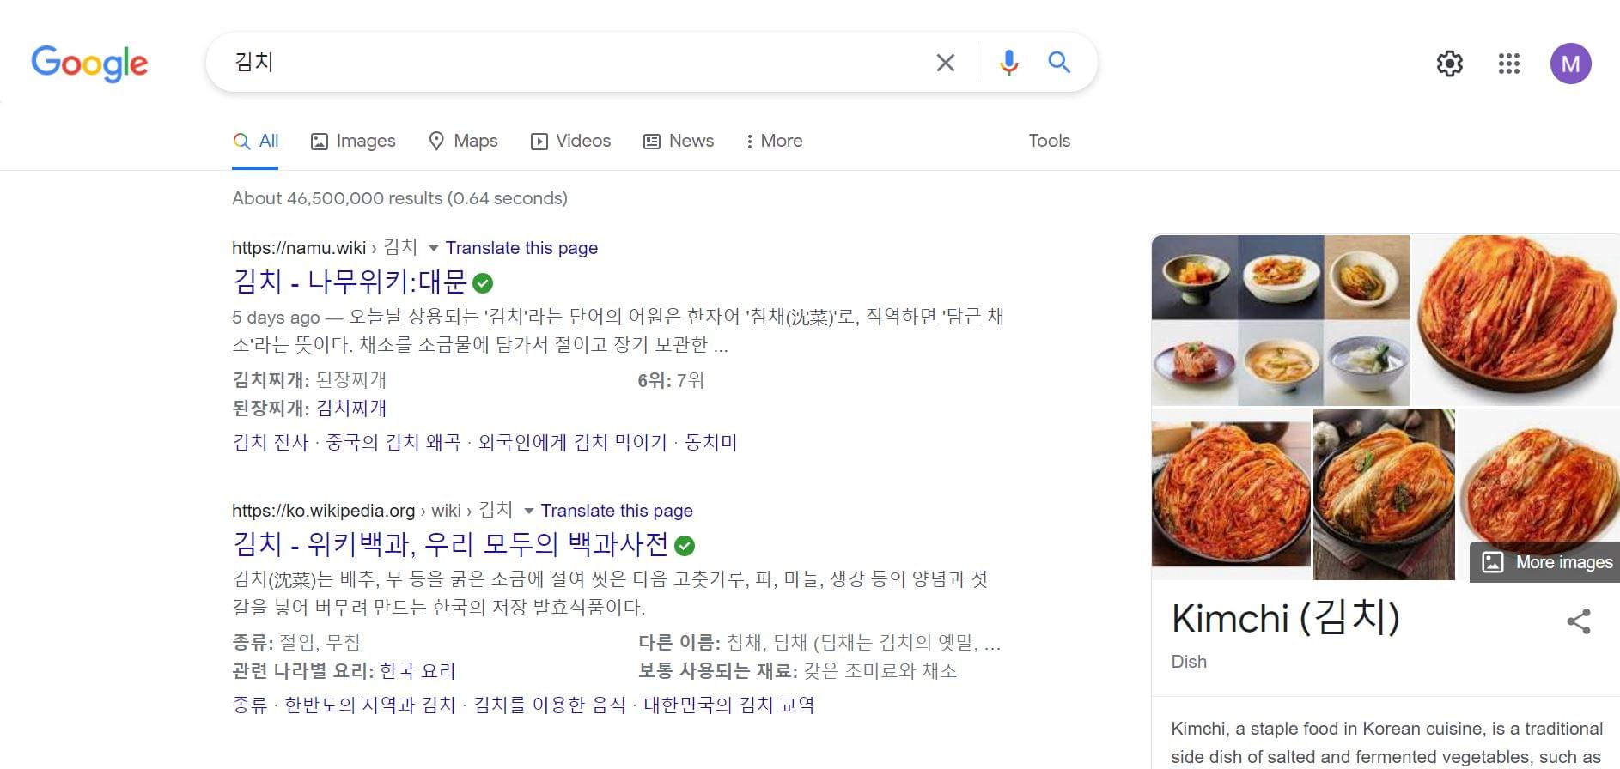This screenshot has width=1620, height=769.
Task: Open the 김치 - 나무위키:대문 result link
Action: pos(350,282)
